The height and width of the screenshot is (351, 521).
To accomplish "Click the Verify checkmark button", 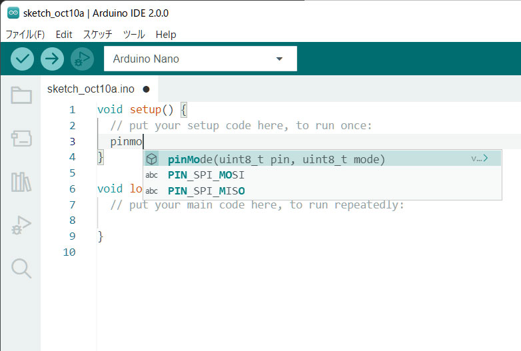I will [x=22, y=59].
